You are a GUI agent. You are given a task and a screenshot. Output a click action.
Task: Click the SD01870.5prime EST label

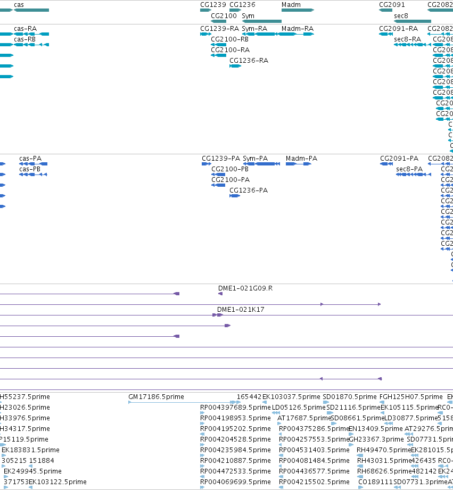tap(350, 397)
